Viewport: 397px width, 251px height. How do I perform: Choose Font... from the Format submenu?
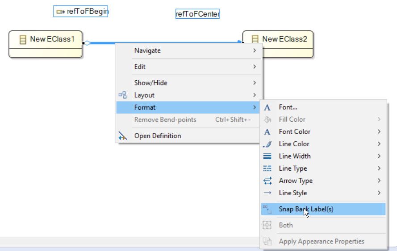pos(288,107)
